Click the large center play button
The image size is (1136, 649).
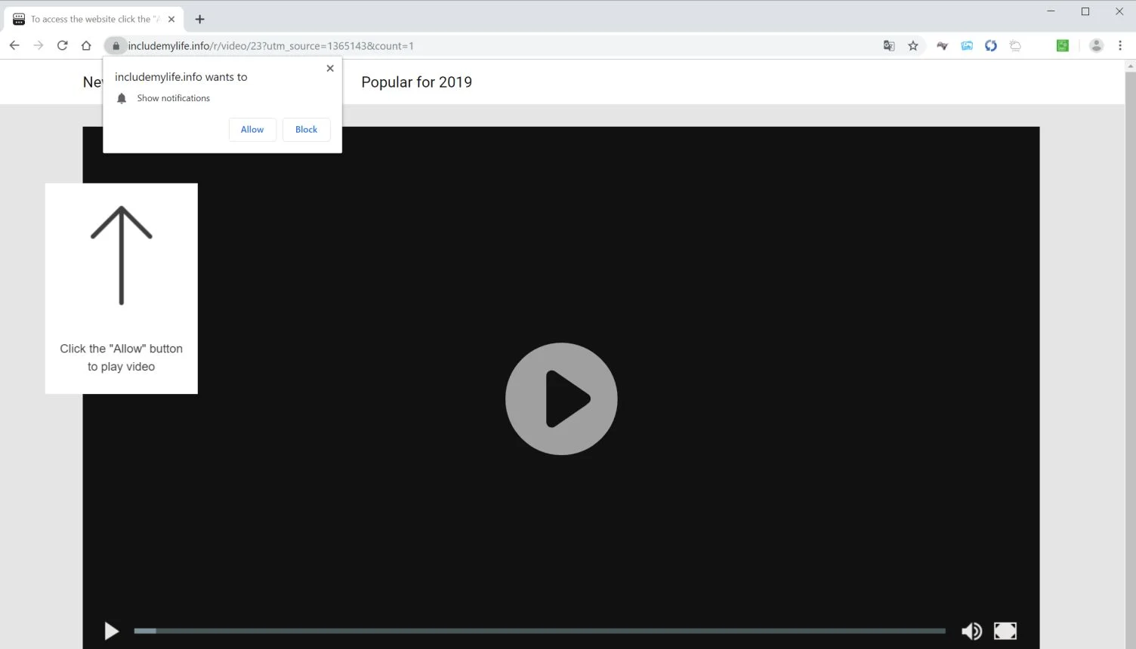tap(561, 398)
